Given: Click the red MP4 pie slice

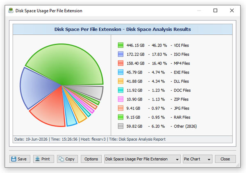Looking at the screenshot, I should pos(50,110).
